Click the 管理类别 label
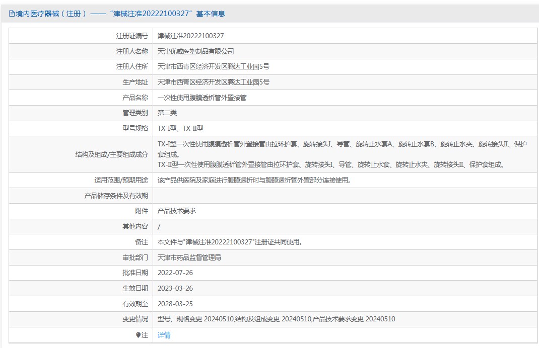 point(135,113)
